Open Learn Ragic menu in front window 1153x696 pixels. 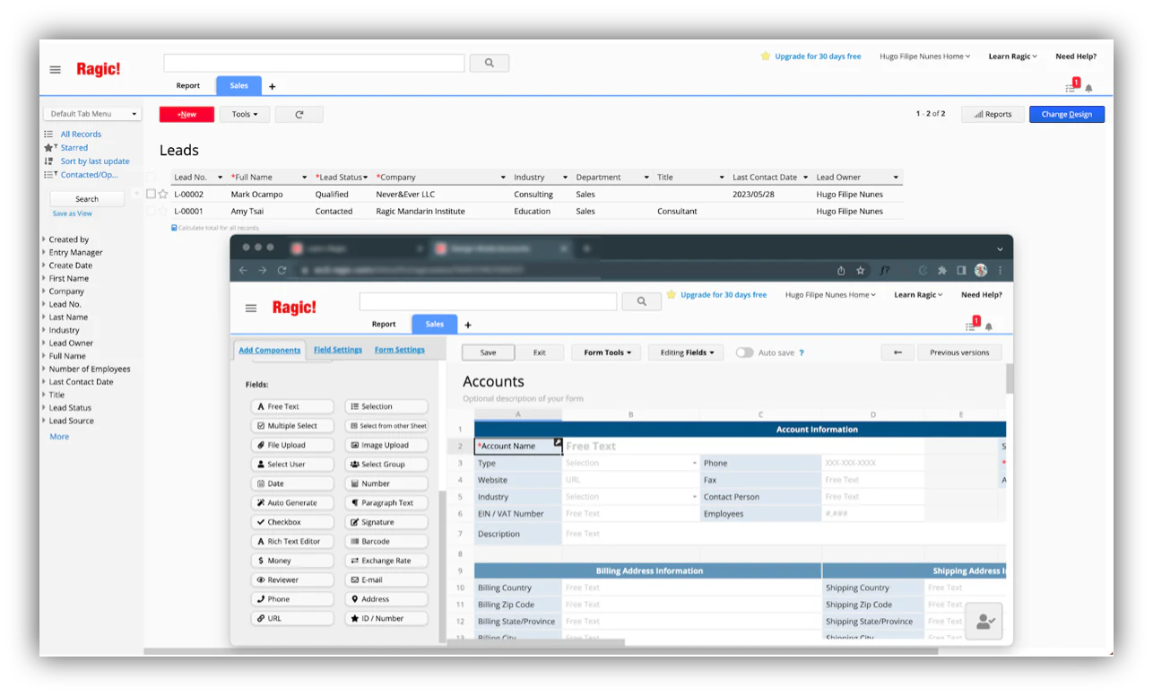918,295
